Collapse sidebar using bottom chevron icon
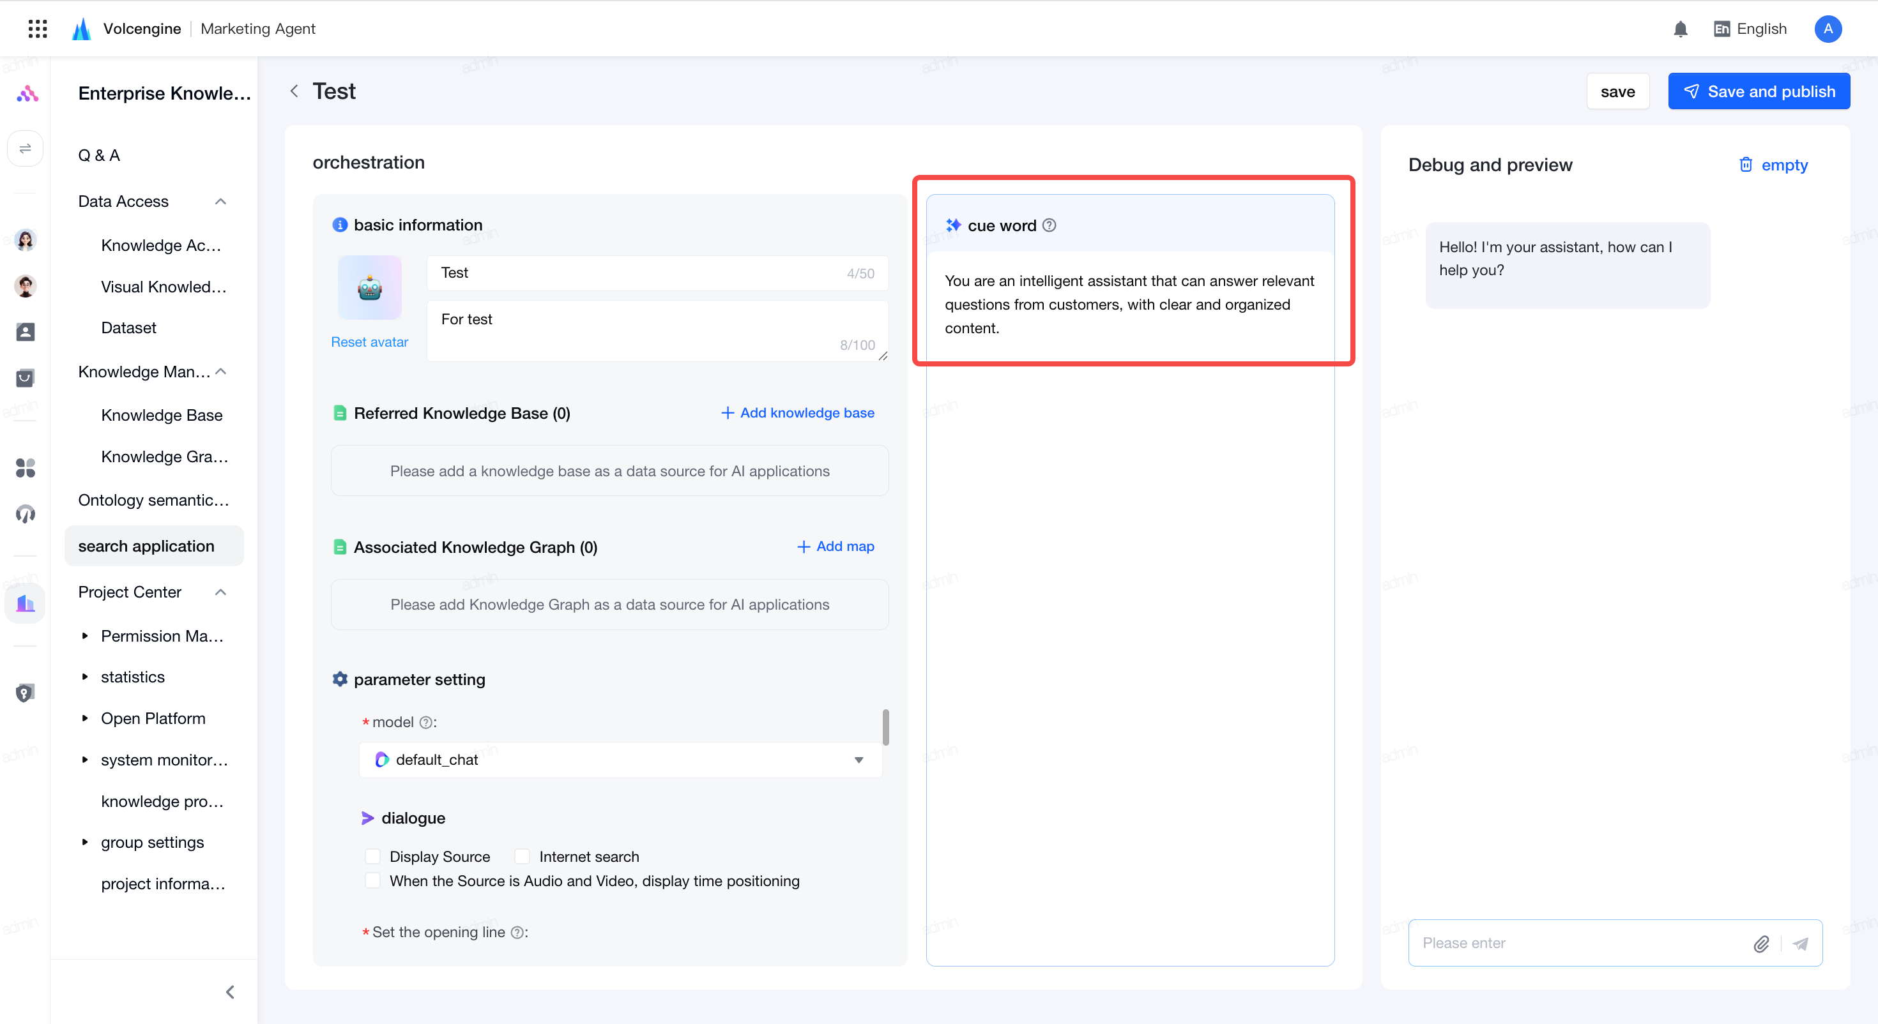The width and height of the screenshot is (1878, 1024). pyautogui.click(x=230, y=991)
